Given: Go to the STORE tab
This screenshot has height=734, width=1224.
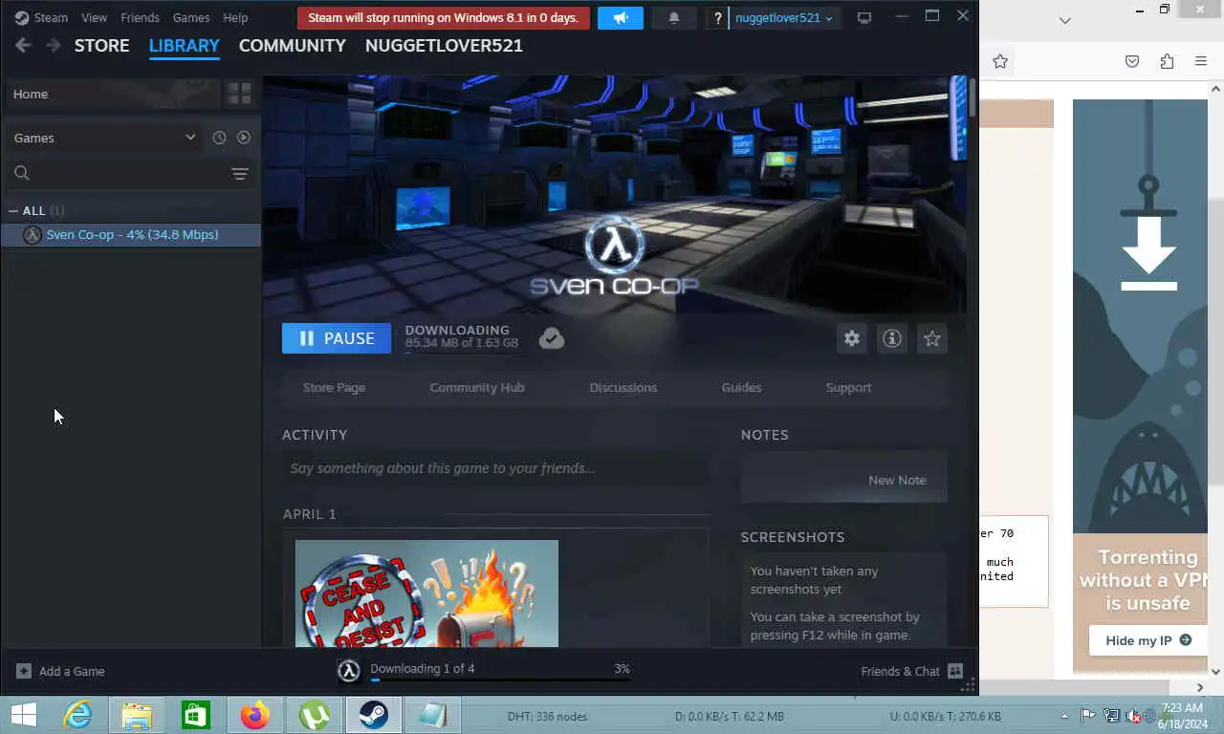Looking at the screenshot, I should point(101,45).
